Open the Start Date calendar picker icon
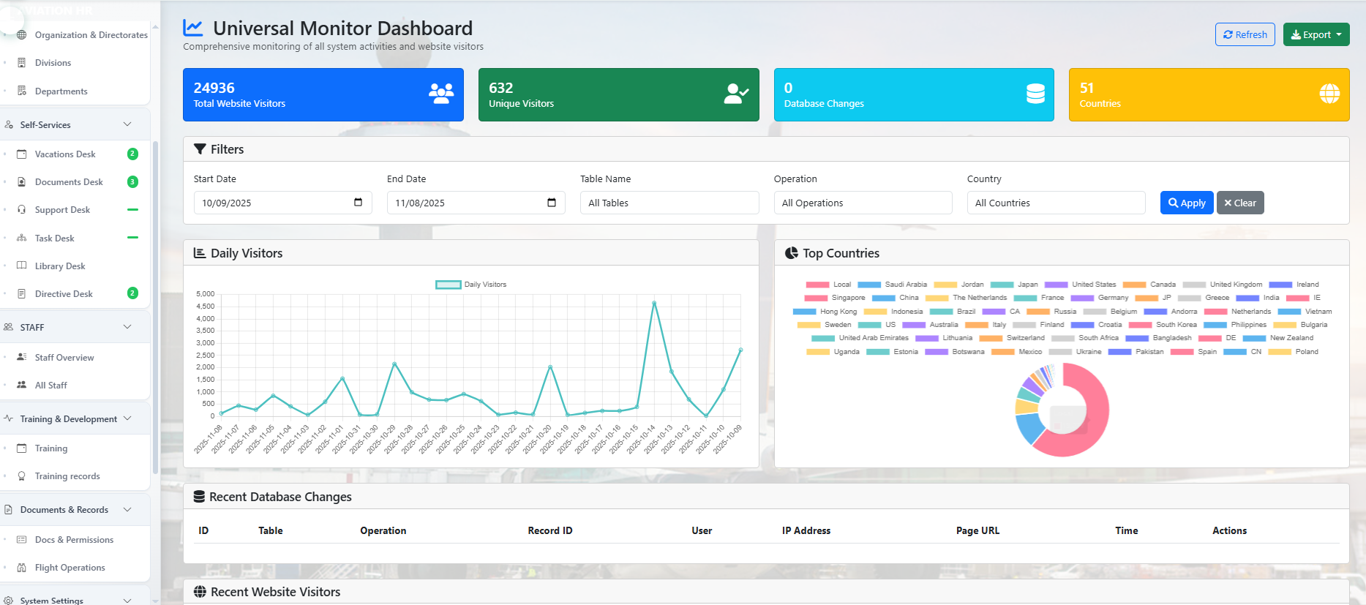The width and height of the screenshot is (1366, 605). click(358, 203)
